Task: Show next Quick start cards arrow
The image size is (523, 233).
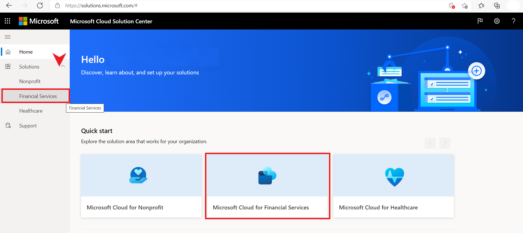Action: [445, 143]
